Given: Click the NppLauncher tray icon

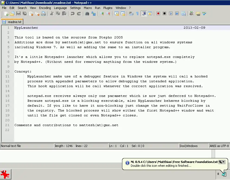Looking at the screenshot, I should [x=224, y=174].
